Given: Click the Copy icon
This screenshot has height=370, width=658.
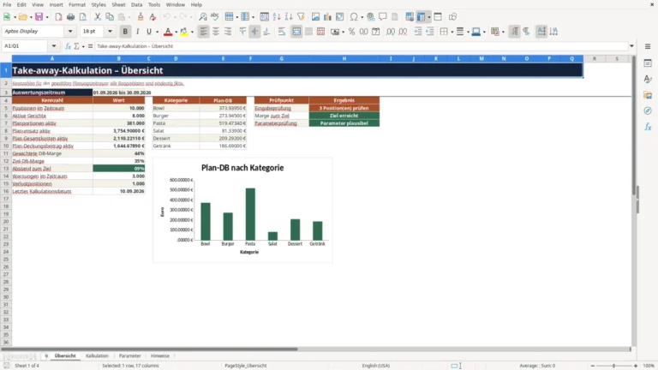Looking at the screenshot, I should [110, 17].
